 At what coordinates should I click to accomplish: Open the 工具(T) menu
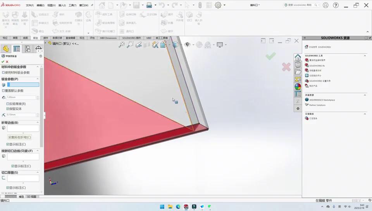click(72, 5)
